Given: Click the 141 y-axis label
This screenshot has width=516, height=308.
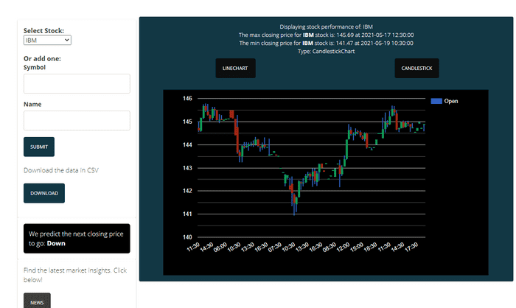Looking at the screenshot, I should point(187,214).
